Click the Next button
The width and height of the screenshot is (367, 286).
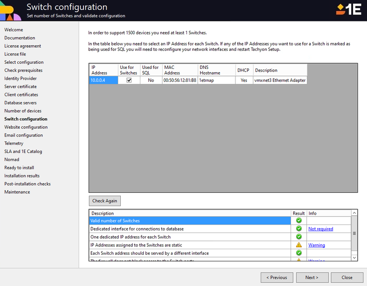click(x=312, y=278)
